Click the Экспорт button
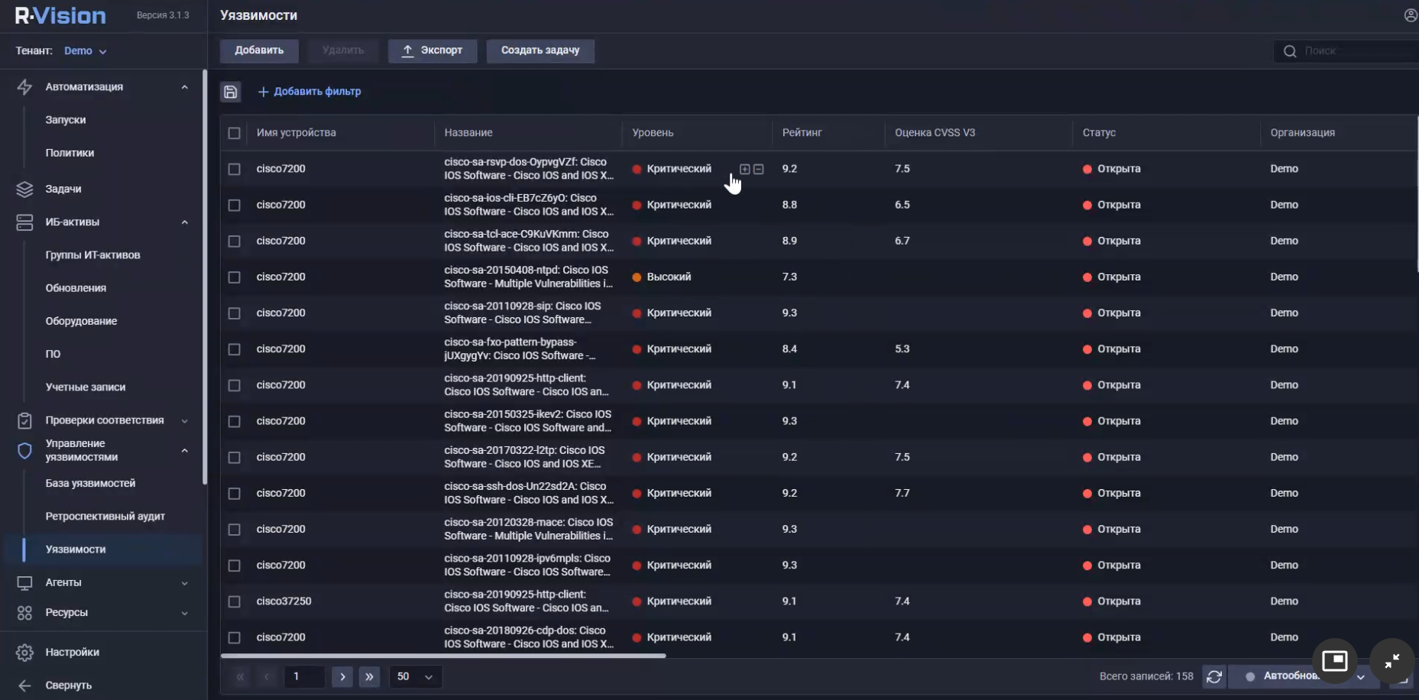1419x700 pixels. click(432, 50)
